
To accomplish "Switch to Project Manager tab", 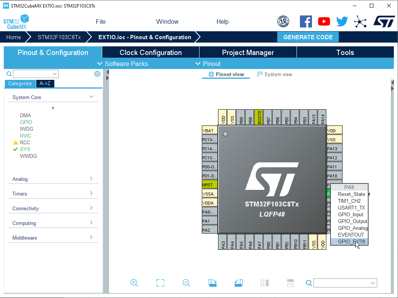I will 248,52.
